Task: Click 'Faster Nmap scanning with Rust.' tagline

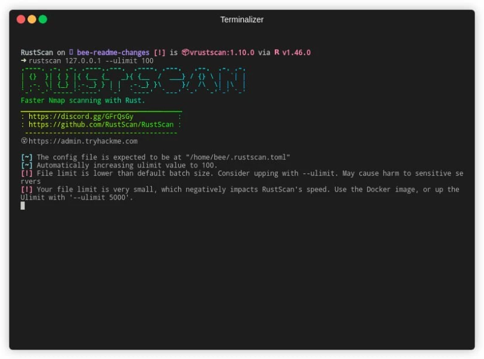Action: tap(83, 101)
